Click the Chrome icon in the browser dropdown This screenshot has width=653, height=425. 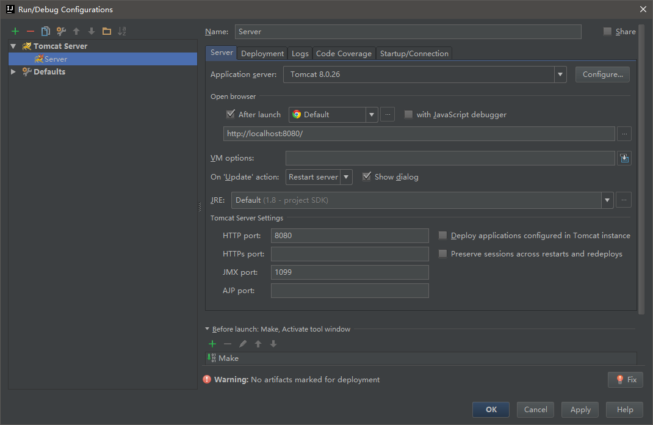click(297, 115)
